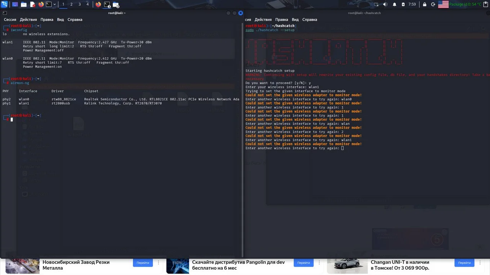Switch to workspace 3
Screen dimensions: 490x275
[79, 5]
